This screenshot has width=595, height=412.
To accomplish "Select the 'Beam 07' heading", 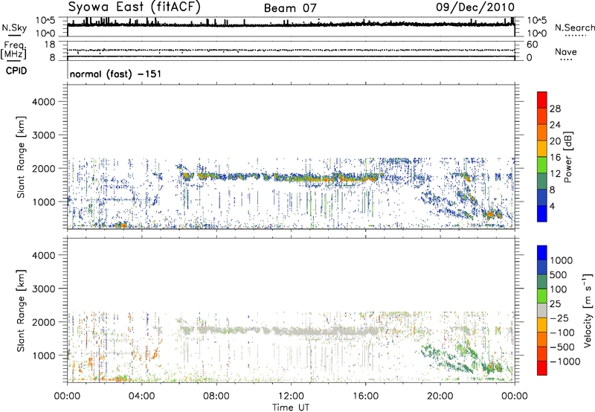I will (290, 8).
